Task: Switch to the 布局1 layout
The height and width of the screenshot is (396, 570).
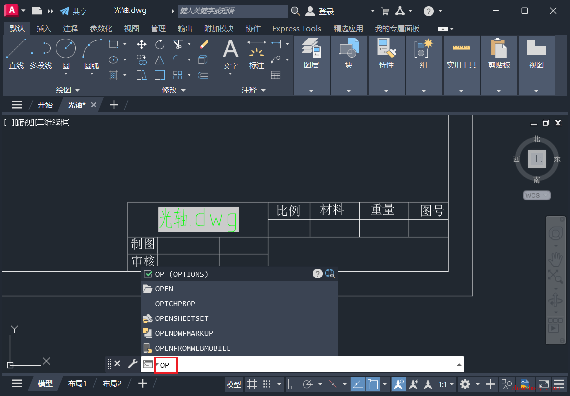Action: pyautogui.click(x=77, y=383)
